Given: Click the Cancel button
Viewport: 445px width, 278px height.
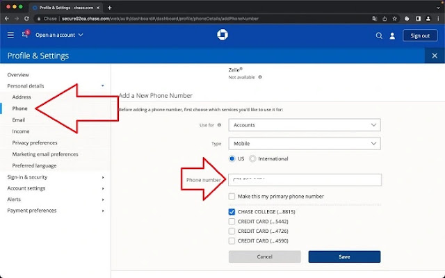Looking at the screenshot, I should click(264, 256).
